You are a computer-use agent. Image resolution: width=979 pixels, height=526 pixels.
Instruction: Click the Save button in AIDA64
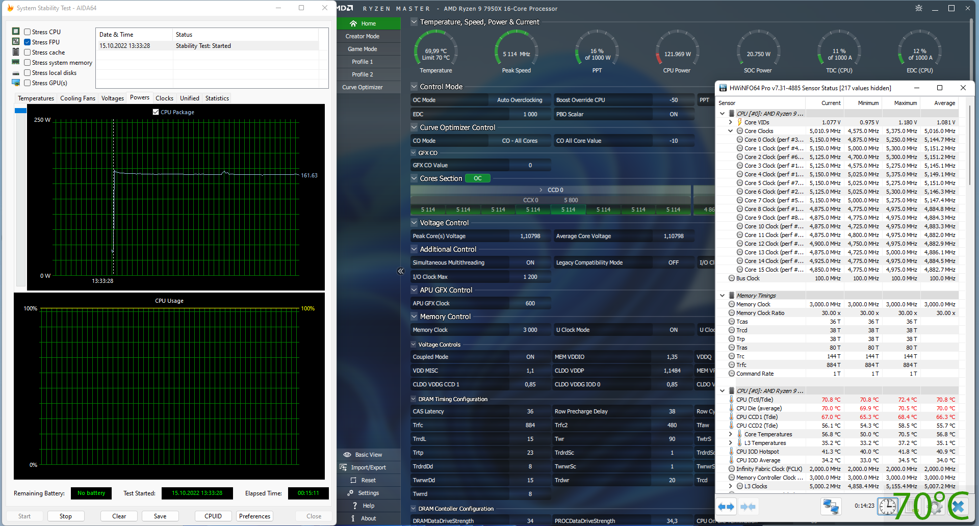[160, 516]
